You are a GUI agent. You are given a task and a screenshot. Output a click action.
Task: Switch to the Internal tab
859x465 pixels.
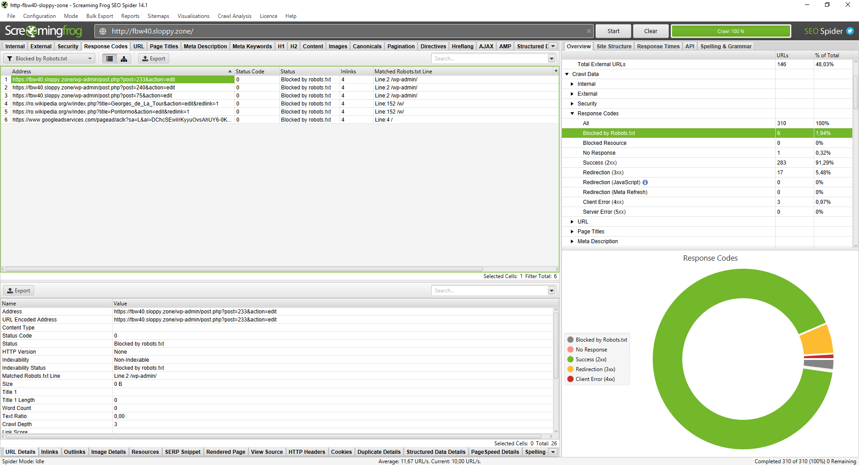(x=15, y=46)
